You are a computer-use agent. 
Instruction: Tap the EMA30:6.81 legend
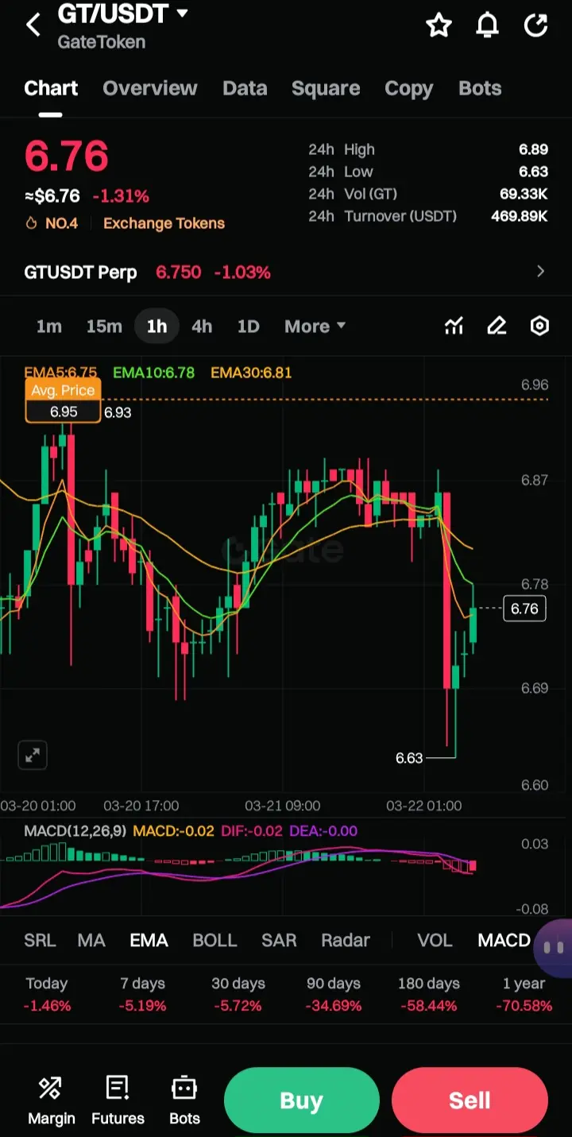[x=251, y=372]
